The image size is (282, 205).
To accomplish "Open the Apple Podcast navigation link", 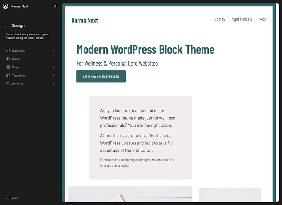I will 241,19.
